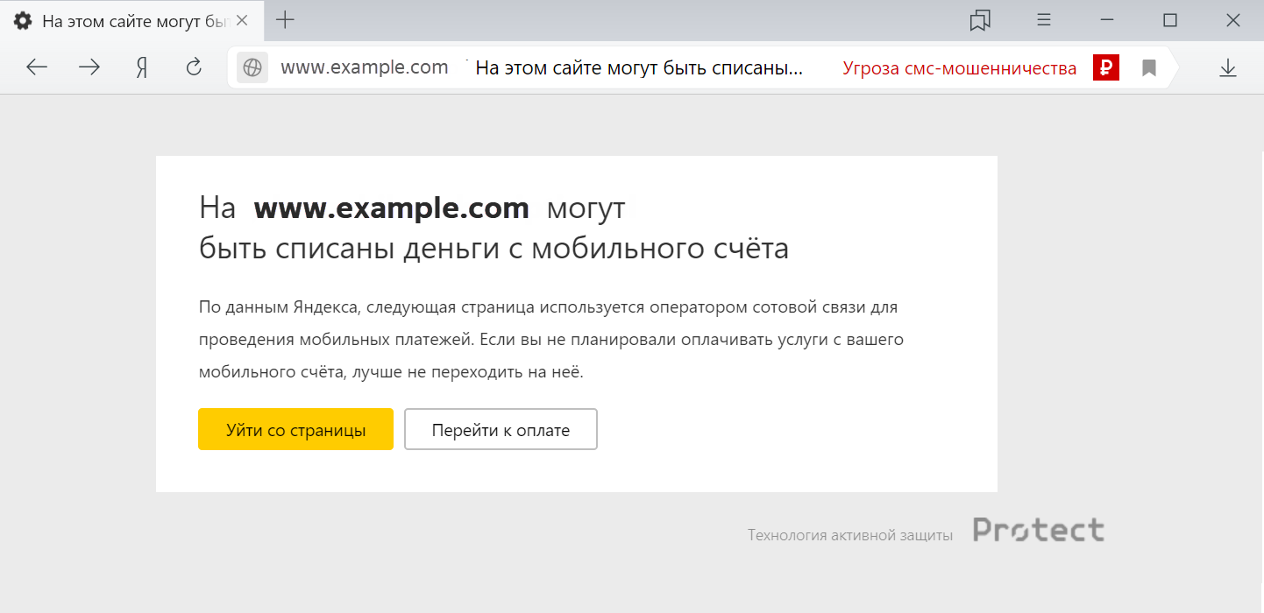Click page title text in address bar

point(639,68)
